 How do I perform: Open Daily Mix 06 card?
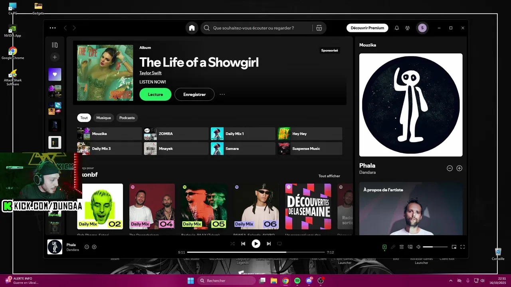coord(256,206)
